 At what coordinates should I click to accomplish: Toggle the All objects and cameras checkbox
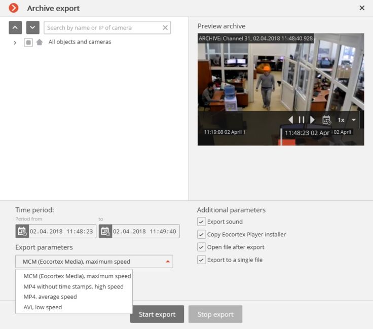pos(28,43)
